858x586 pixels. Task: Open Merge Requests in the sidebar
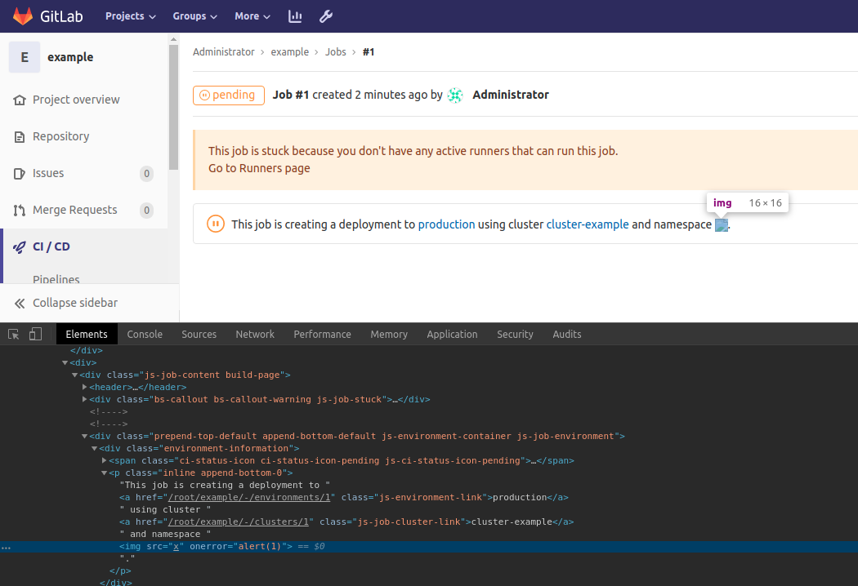[x=74, y=210]
